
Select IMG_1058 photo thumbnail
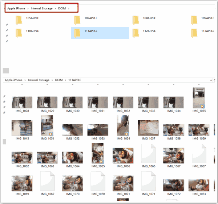174,130
